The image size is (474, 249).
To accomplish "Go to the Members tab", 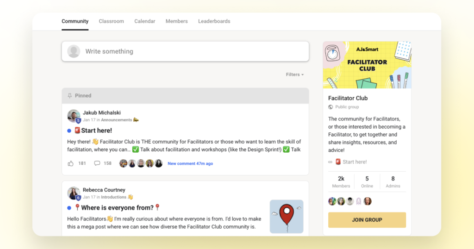I will (x=176, y=21).
